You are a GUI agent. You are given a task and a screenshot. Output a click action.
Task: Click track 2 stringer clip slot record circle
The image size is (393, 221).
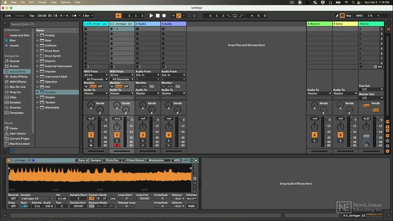coord(111,29)
